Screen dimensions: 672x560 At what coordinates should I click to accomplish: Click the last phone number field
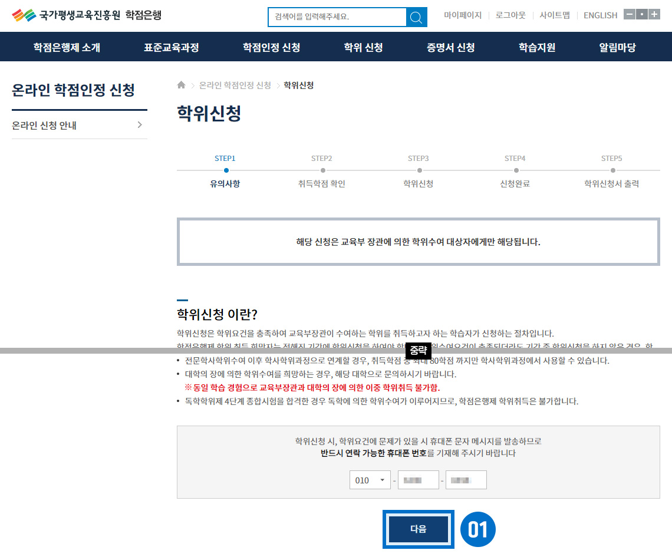coord(466,480)
